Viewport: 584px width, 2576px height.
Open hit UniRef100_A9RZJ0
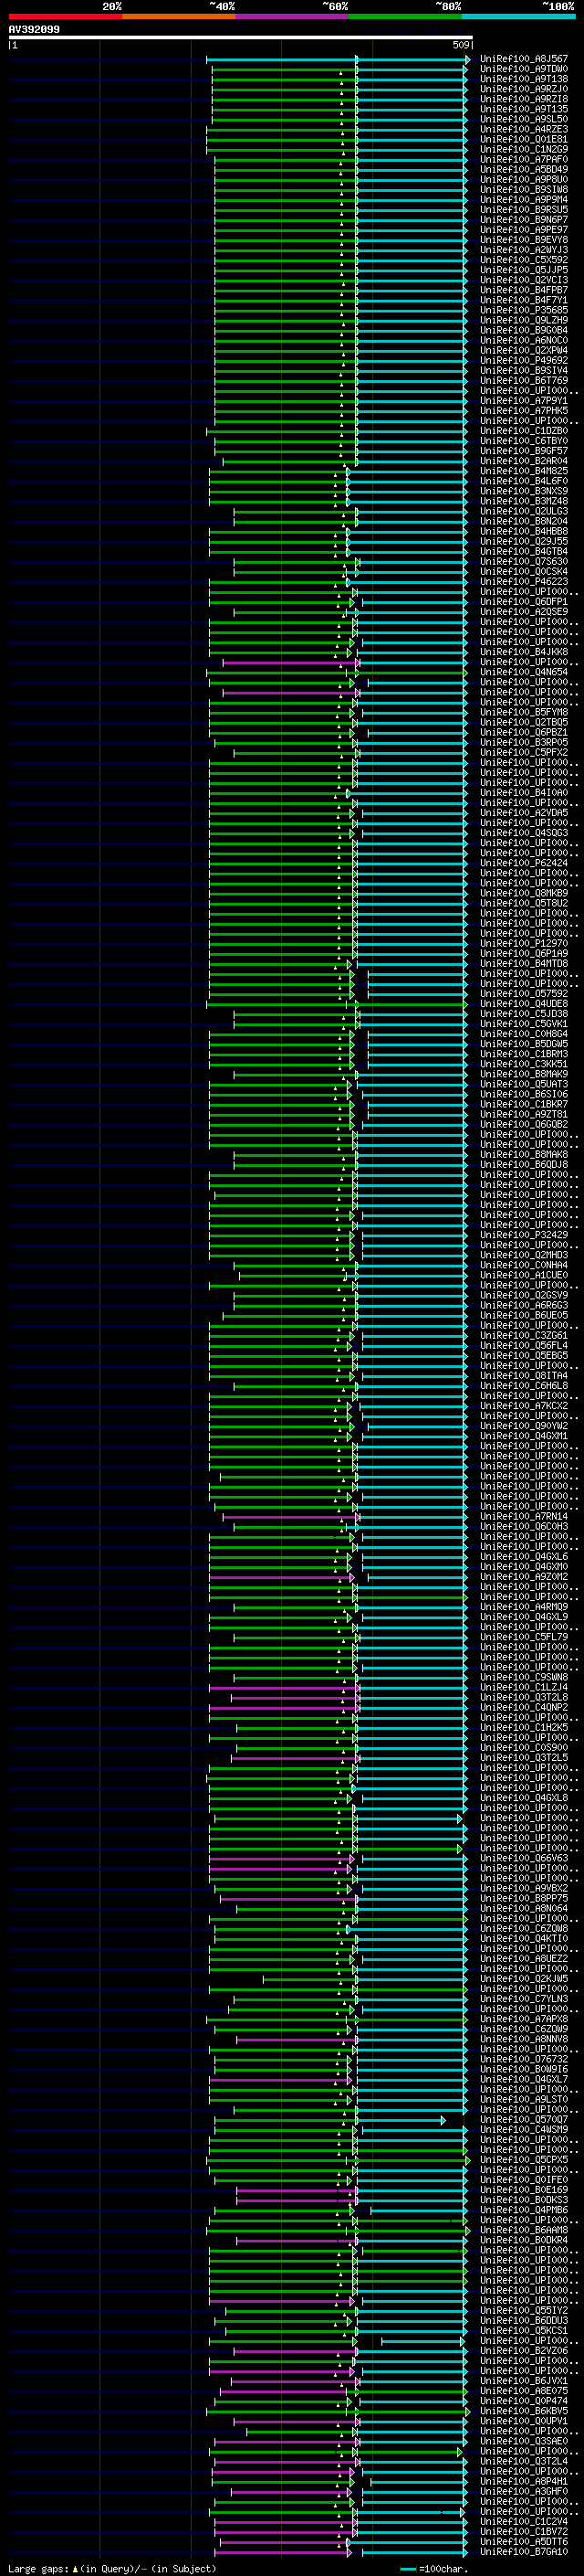[524, 89]
